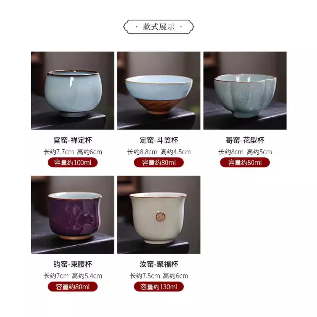This screenshot has width=317, height=317.
Task: Click the 容量约80ml badge under 钧窑-束腰杯
Action: click(72, 287)
